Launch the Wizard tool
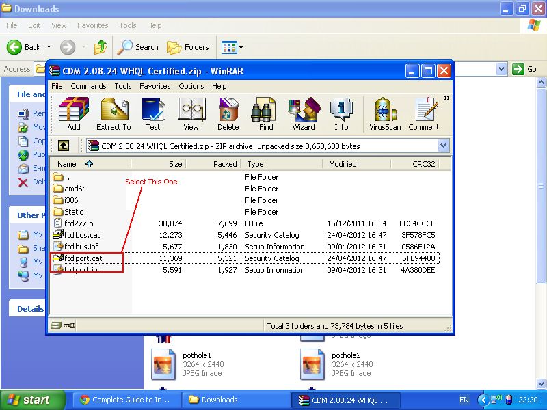 304,114
